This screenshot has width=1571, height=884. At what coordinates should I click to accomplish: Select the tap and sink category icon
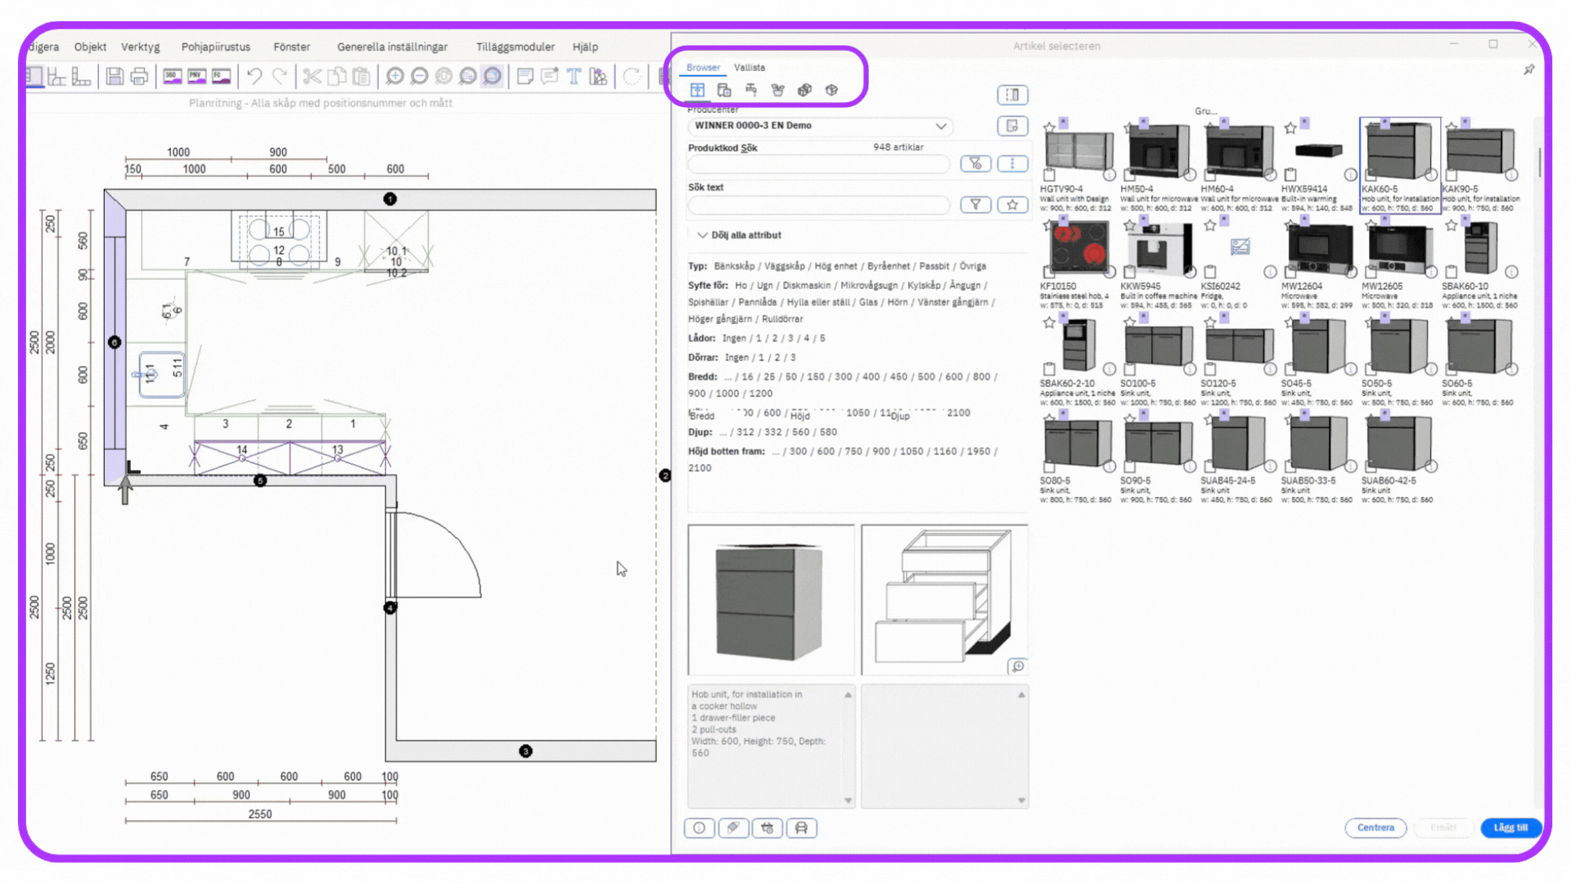[x=751, y=90]
